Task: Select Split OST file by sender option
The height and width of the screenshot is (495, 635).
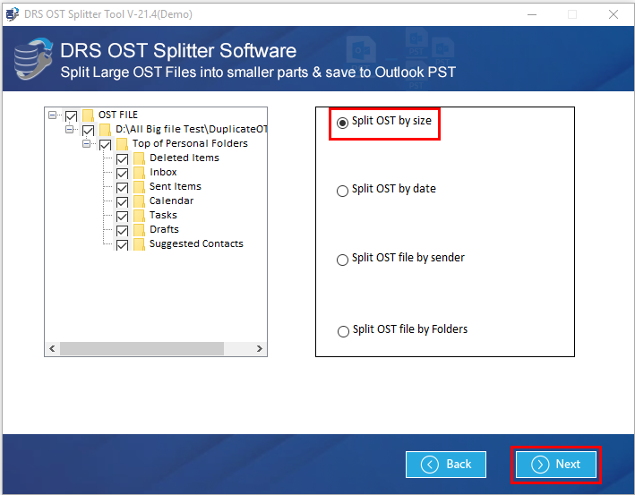Action: coord(343,260)
